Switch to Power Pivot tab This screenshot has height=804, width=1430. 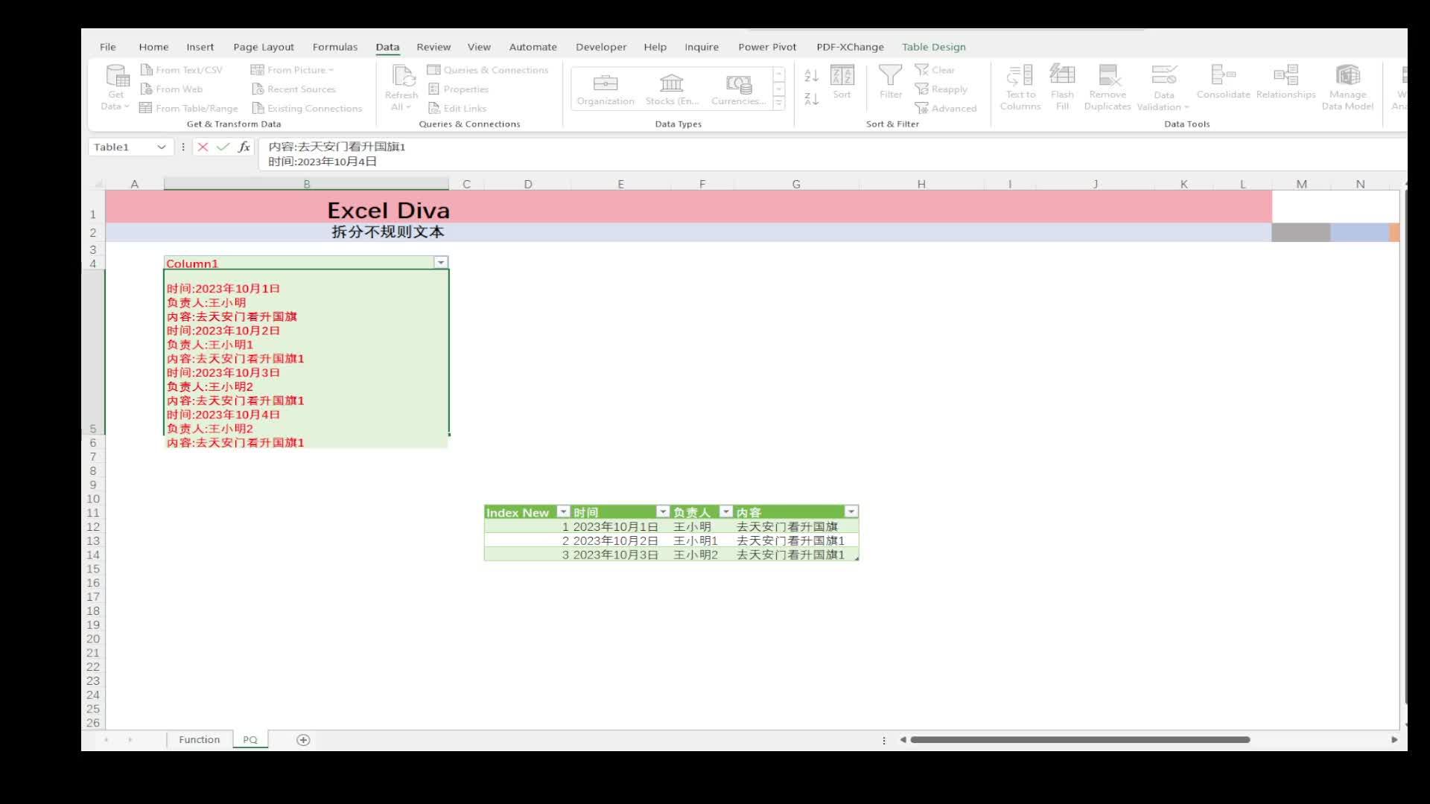767,47
